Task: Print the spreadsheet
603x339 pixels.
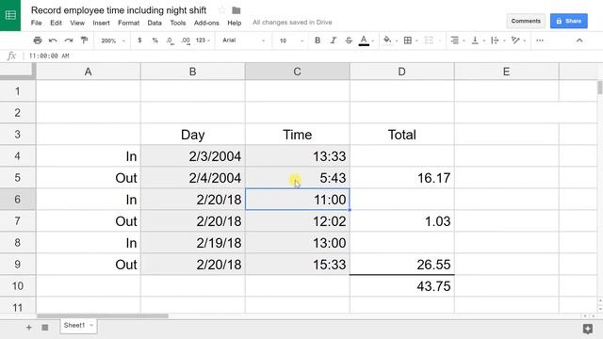Action: [38, 40]
